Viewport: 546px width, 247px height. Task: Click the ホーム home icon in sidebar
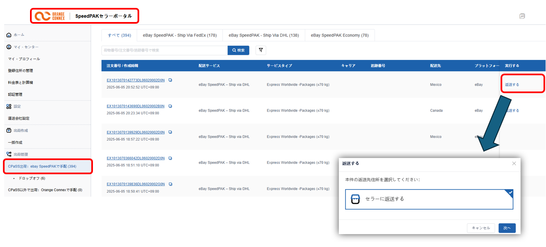(x=9, y=35)
